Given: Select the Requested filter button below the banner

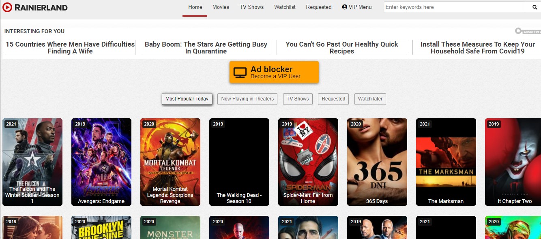Looking at the screenshot, I should [x=333, y=99].
